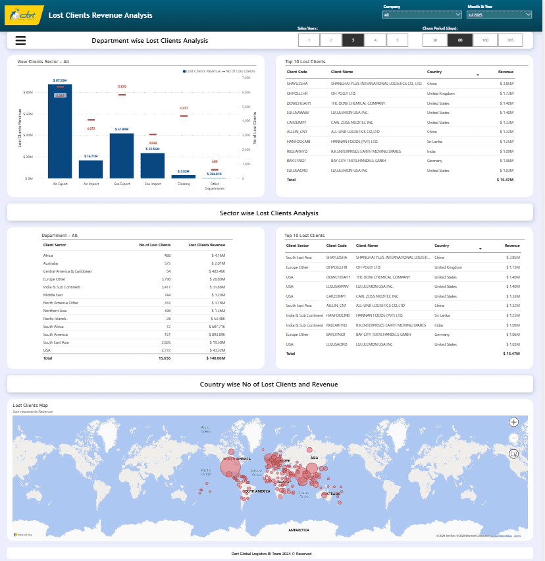Zoom out on the Lost Clients Map

click(x=513, y=438)
